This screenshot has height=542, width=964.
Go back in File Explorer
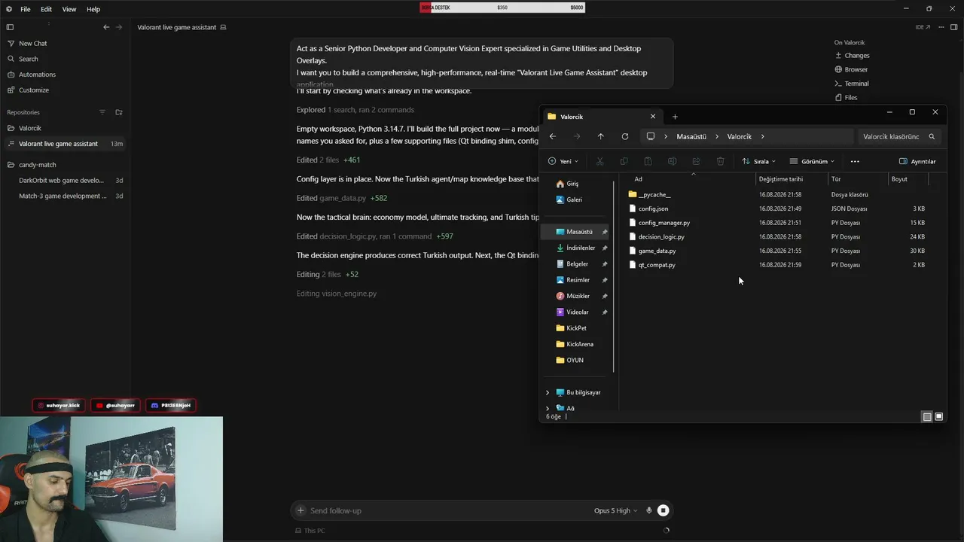pyautogui.click(x=553, y=136)
